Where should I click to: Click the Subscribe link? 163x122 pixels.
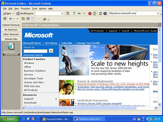(x=67, y=43)
